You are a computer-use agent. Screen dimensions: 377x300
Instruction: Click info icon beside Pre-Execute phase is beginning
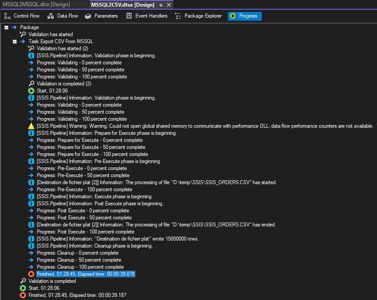(31, 161)
